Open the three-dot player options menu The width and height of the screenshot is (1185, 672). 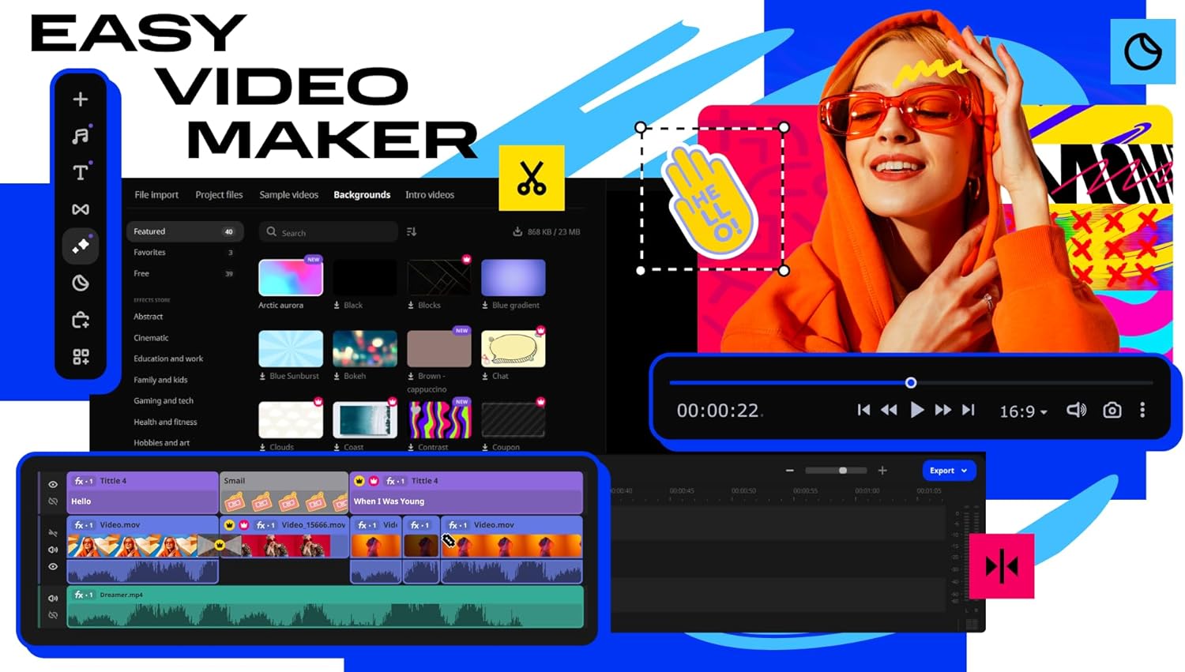(1142, 410)
